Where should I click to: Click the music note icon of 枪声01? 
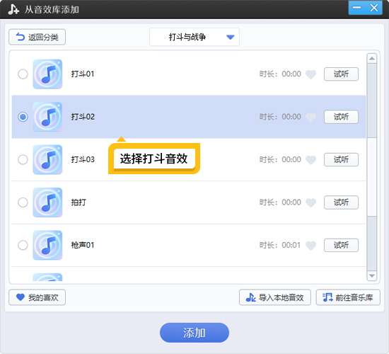point(47,245)
